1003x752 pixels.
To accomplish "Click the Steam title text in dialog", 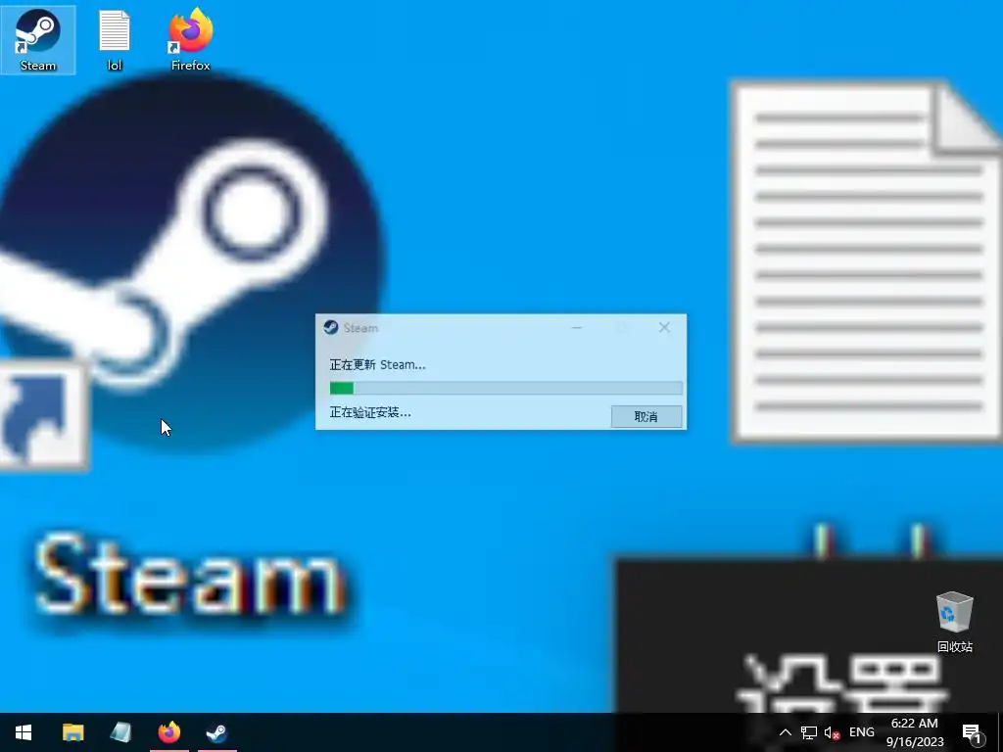I will click(360, 328).
